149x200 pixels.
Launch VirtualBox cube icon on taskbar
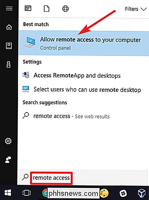coord(142,193)
